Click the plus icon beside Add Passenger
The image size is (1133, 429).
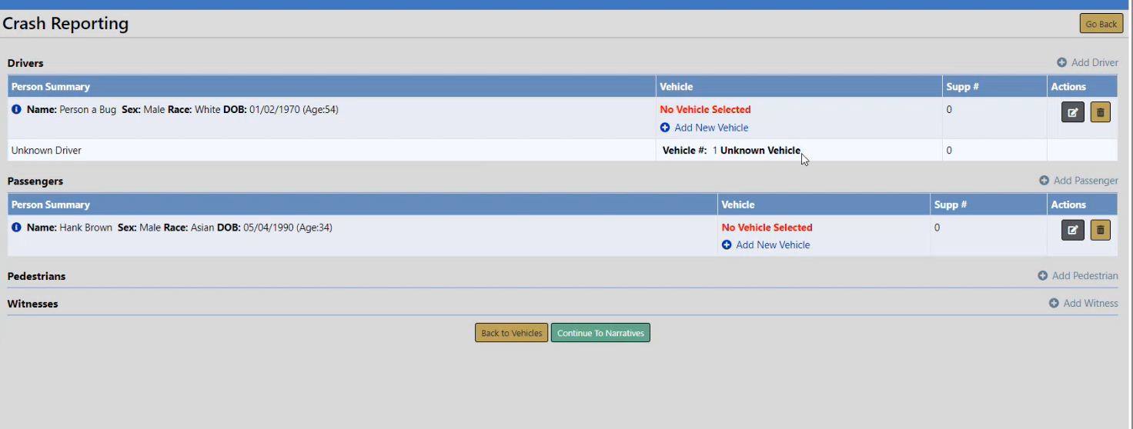[1044, 181]
